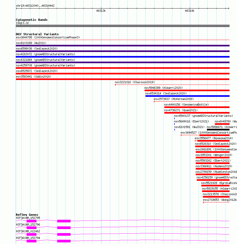Select the RefSeq Genes track title
This screenshot has height=244, width=237.
tap(27, 215)
